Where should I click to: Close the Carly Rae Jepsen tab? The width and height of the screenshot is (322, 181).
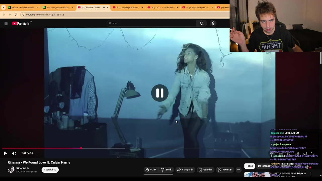coord(212,8)
